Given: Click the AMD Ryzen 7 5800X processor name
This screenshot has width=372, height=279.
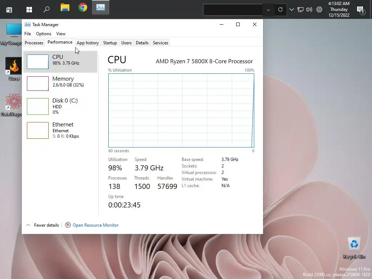Looking at the screenshot, I should point(204,61).
